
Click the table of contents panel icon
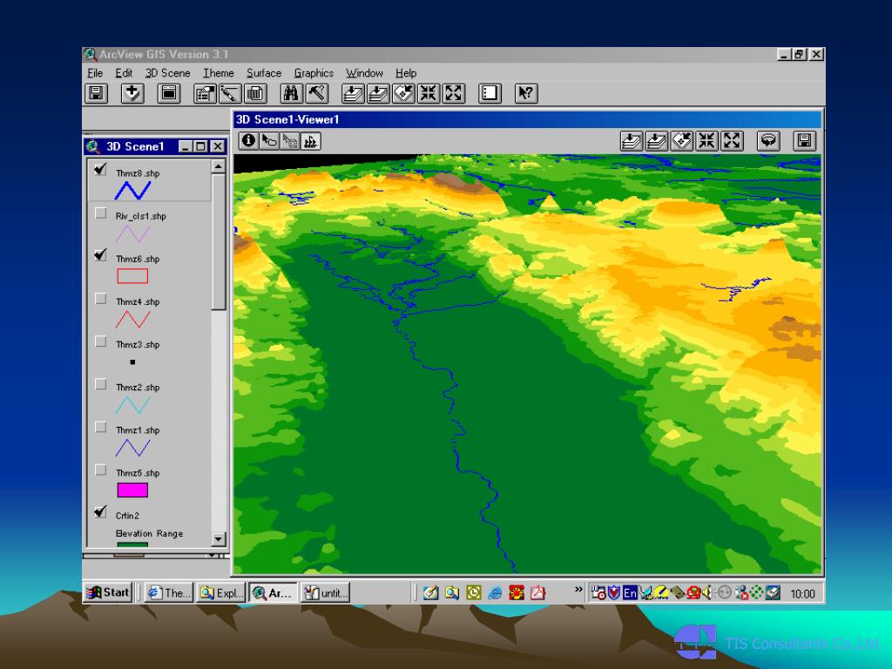(490, 93)
